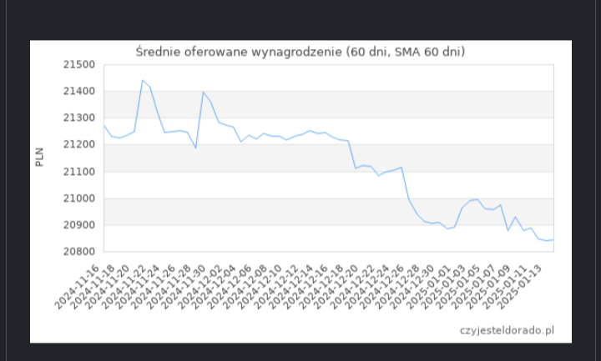Click the PLN y-axis label
Viewport: 601px width, 361px height.
click(x=39, y=157)
